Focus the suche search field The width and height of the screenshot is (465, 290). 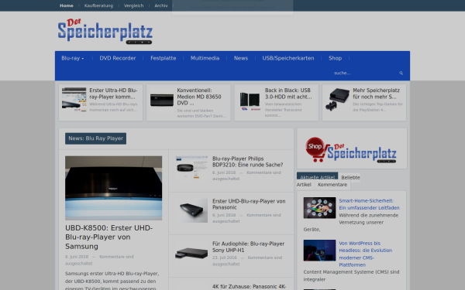[x=365, y=73]
